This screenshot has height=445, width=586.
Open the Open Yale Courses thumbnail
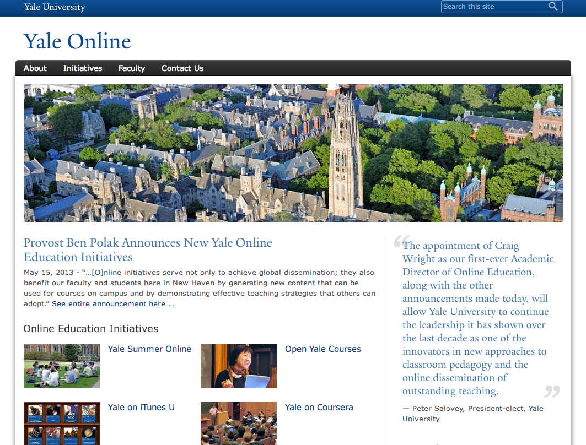(239, 366)
